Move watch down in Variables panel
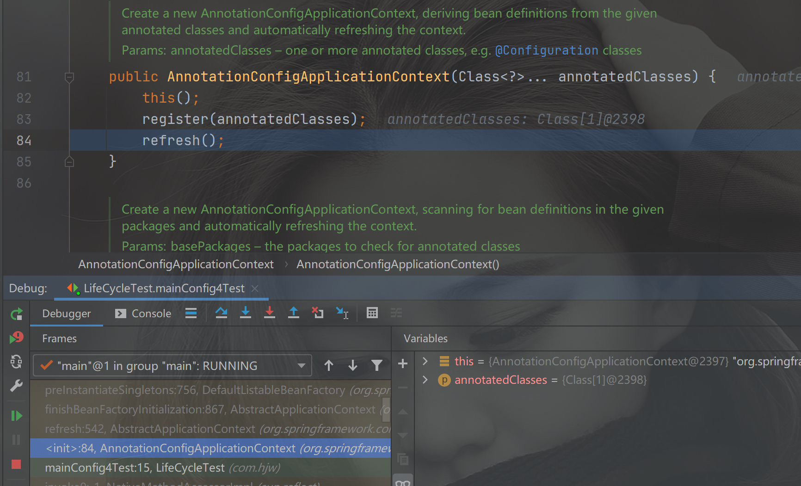Image resolution: width=801 pixels, height=486 pixels. pos(403,435)
